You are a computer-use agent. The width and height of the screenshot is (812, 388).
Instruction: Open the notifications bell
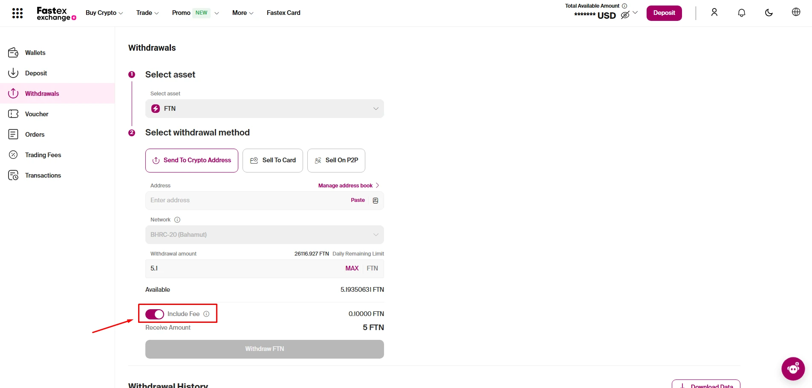742,13
